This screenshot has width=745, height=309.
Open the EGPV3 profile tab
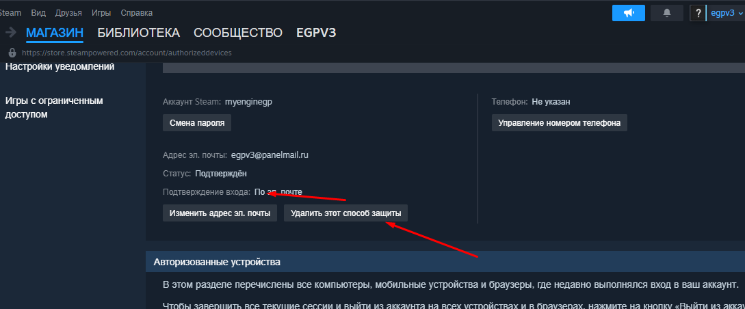click(316, 33)
